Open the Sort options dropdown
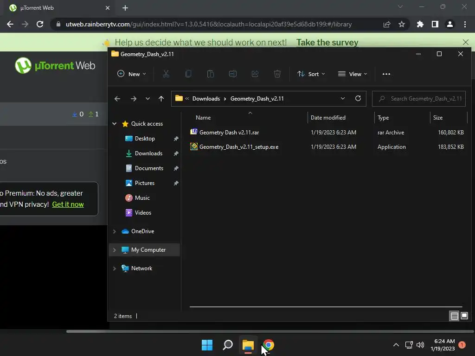Viewport: 475px width, 356px height. click(x=311, y=74)
